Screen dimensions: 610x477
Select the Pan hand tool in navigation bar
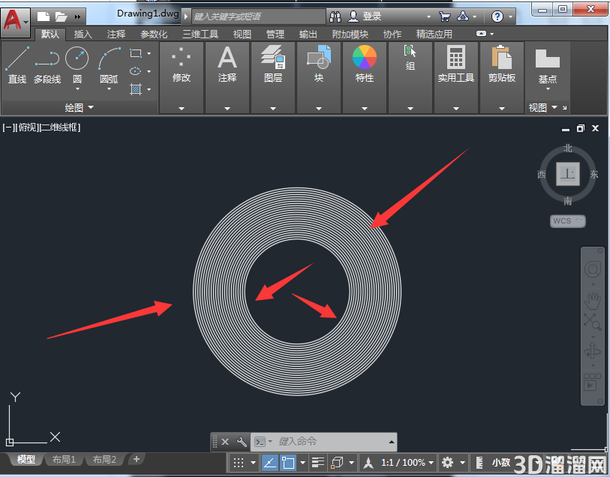pos(593,301)
